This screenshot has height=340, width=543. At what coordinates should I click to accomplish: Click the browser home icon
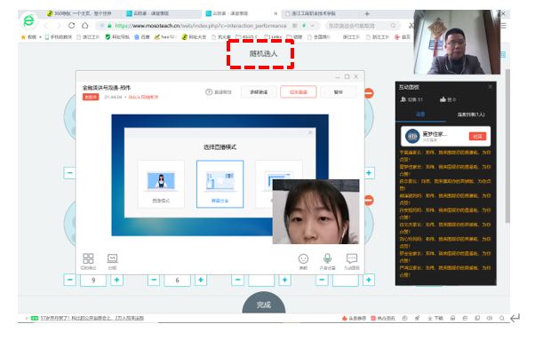coord(84,25)
